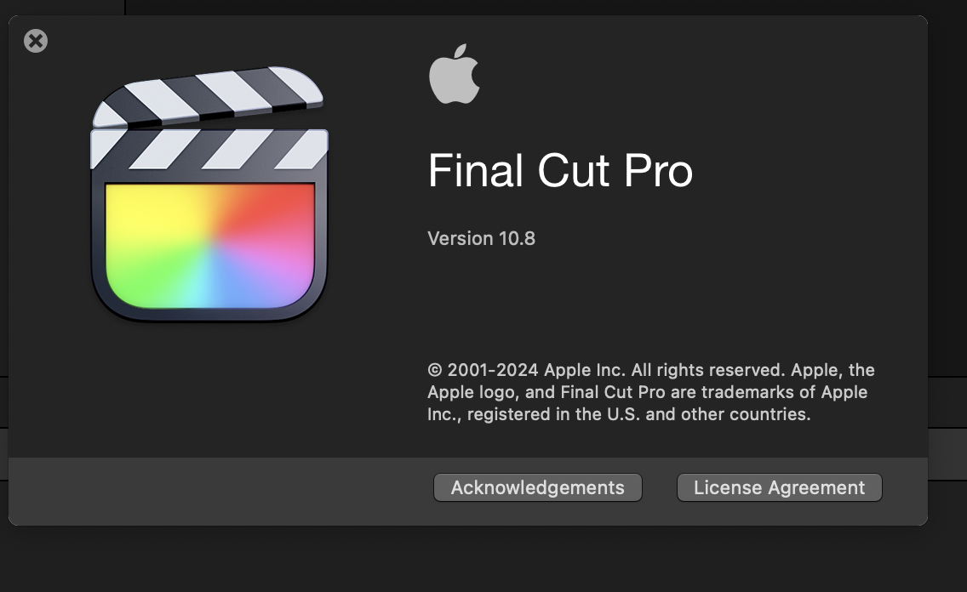
Task: Open the Acknowledgements document
Action: [537, 487]
